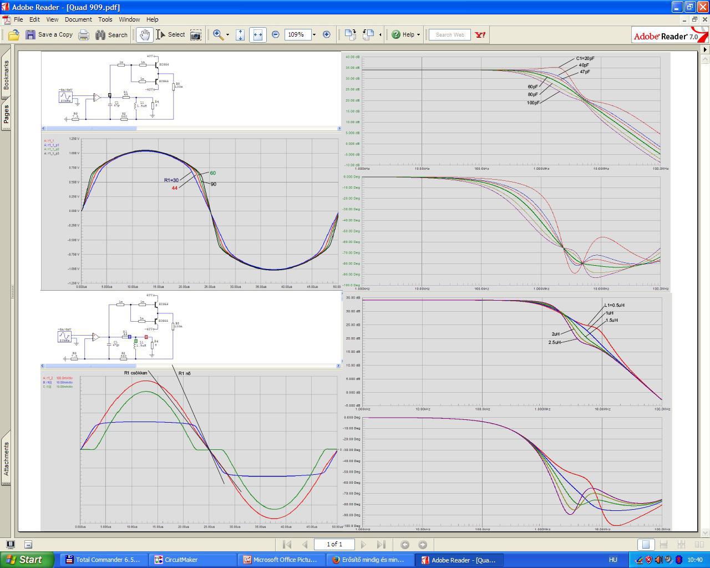Open the Help menu in menu bar
710x568 pixels.
152,19
